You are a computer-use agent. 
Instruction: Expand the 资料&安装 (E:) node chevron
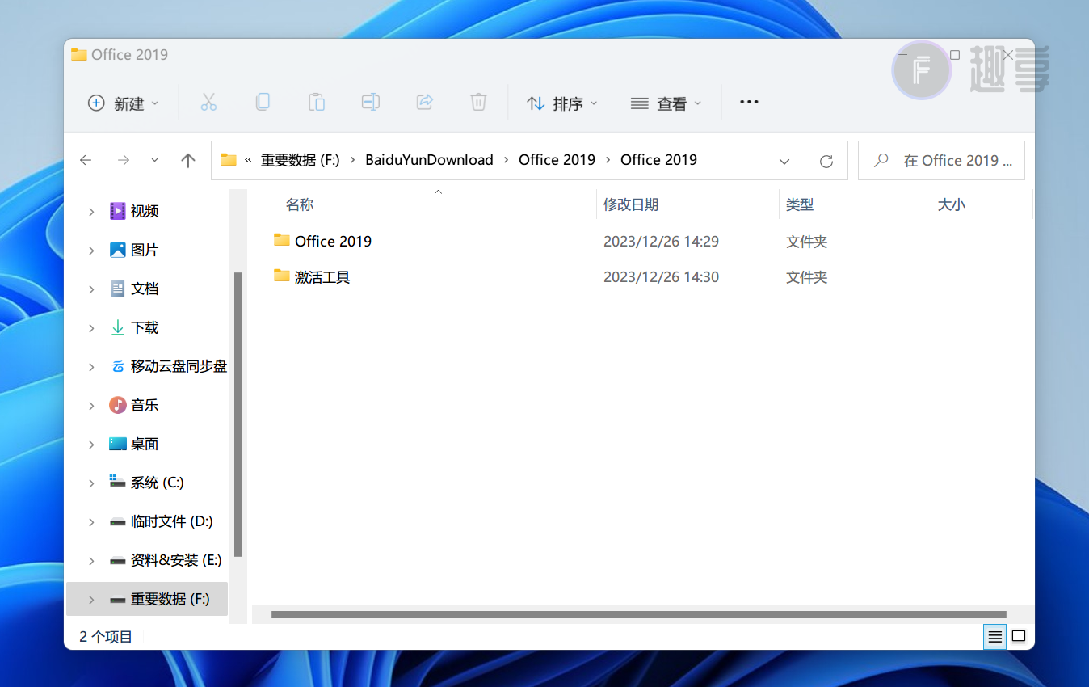tap(91, 561)
